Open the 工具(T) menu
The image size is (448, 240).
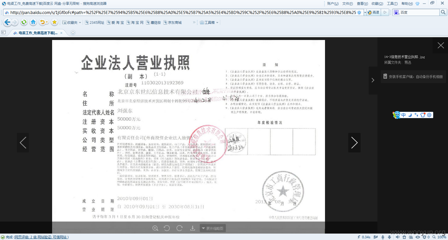(x=392, y=3)
